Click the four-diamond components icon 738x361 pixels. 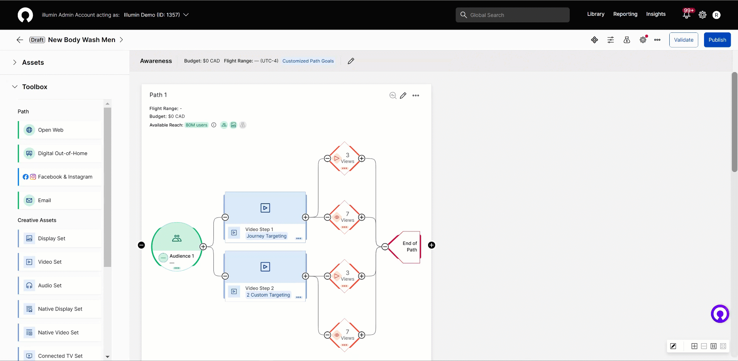click(594, 40)
